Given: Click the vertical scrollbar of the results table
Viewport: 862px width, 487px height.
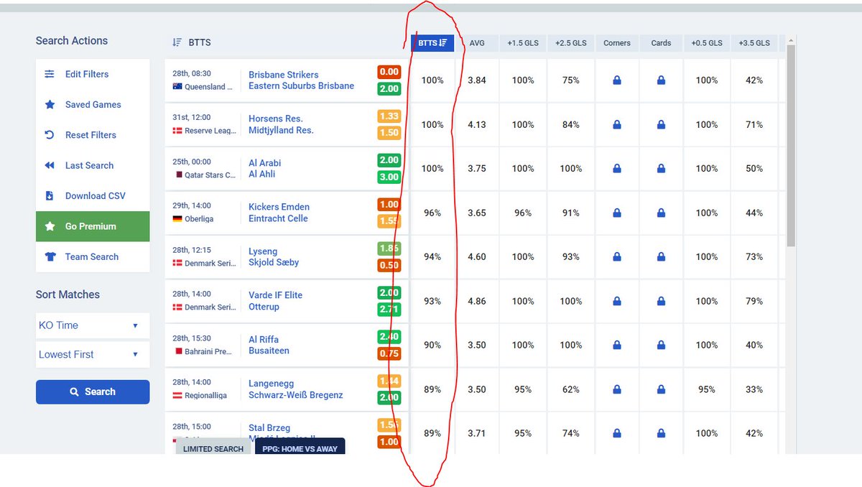Looking at the screenshot, I should [791, 147].
